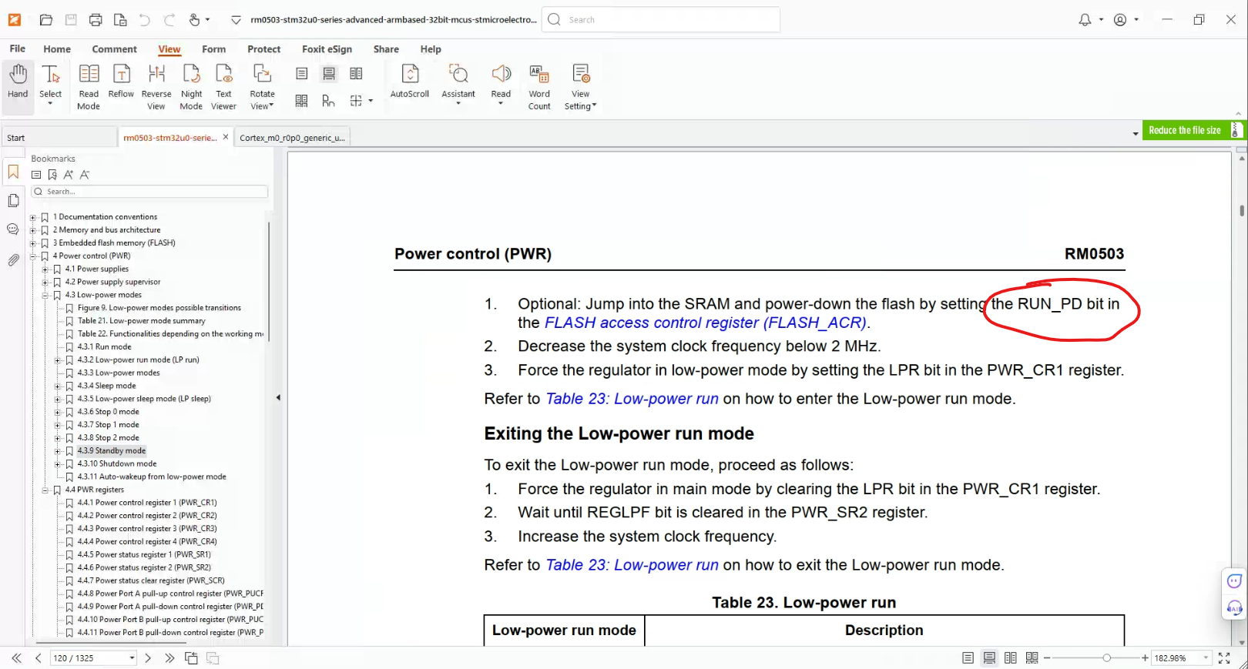Click the bookmarks search field
Viewport: 1248px width, 669px height.
click(149, 192)
